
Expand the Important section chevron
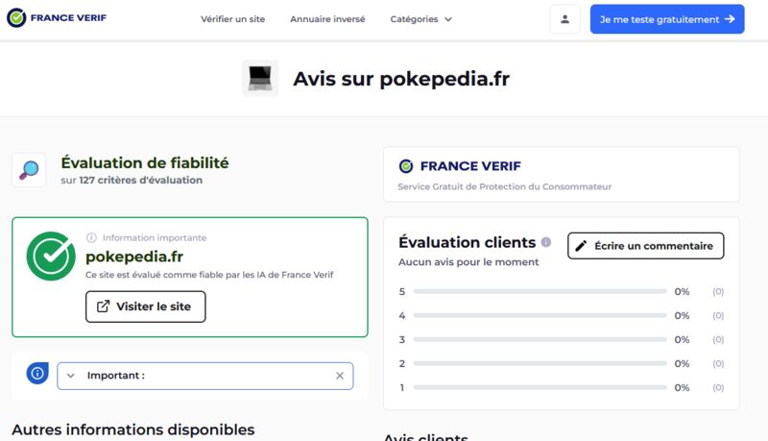[x=70, y=376]
